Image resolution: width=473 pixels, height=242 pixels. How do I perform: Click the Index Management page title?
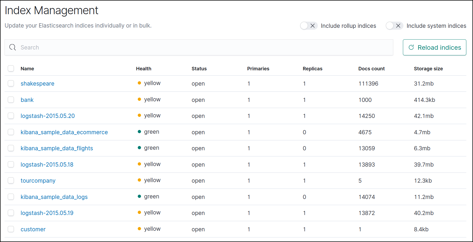[x=51, y=10]
